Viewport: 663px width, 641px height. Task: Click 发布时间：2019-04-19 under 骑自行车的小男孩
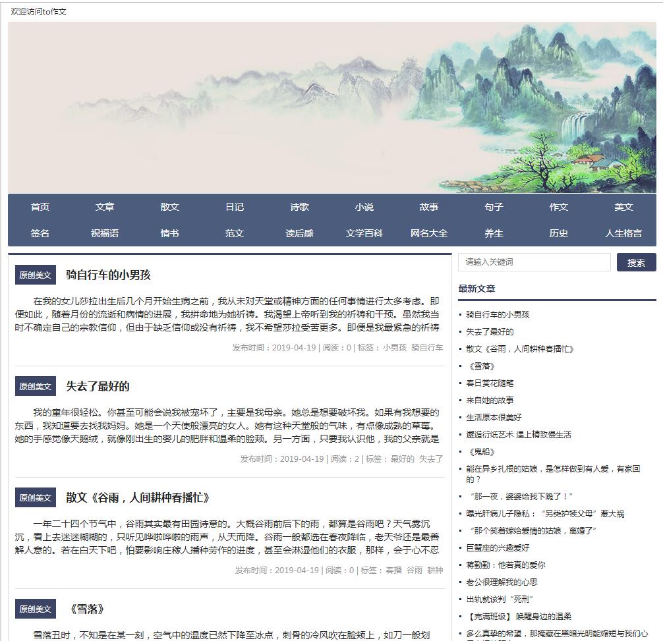click(x=274, y=348)
